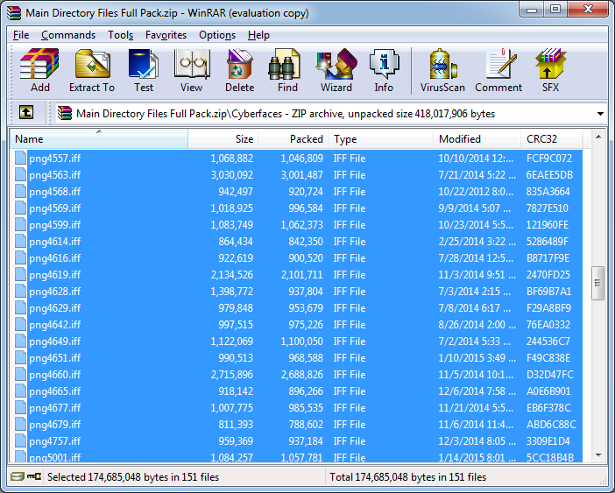Sort files by Type column
The height and width of the screenshot is (493, 615).
(380, 138)
